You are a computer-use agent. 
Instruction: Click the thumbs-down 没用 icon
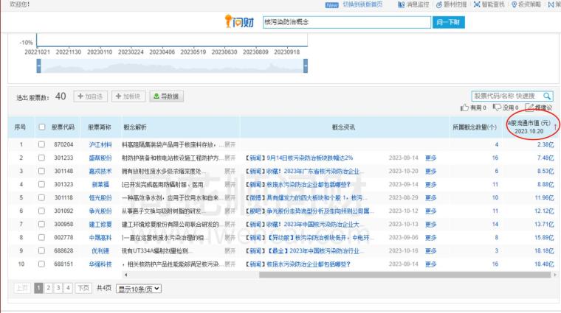[497, 108]
